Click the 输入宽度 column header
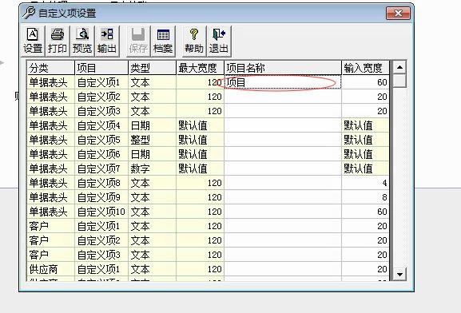 pyautogui.click(x=365, y=68)
